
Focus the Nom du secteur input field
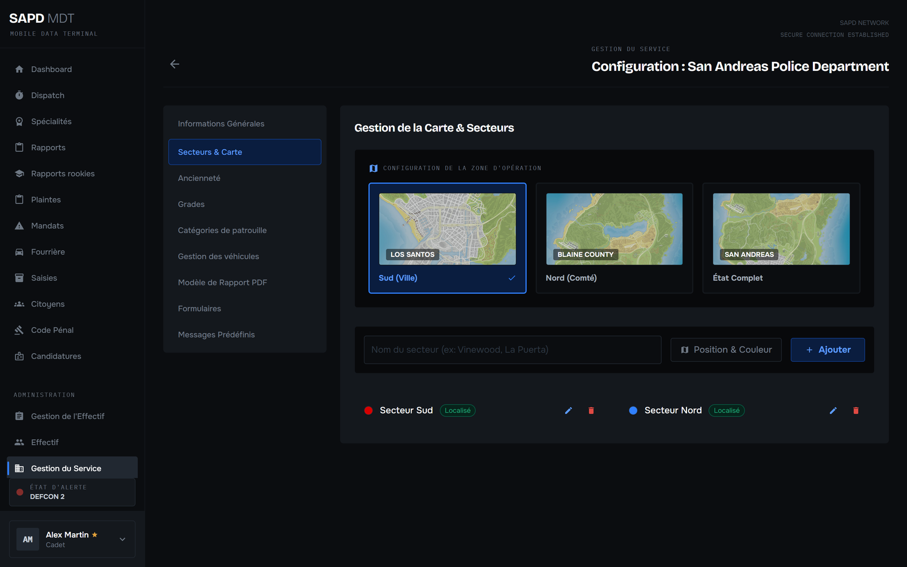coord(512,350)
